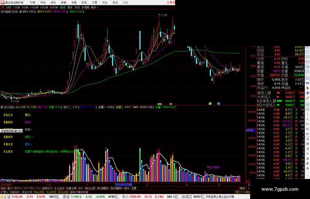This screenshot has width=310, height=199.
Task: Click the 多 multi-period button in right sidebar
Action: pos(308,159)
